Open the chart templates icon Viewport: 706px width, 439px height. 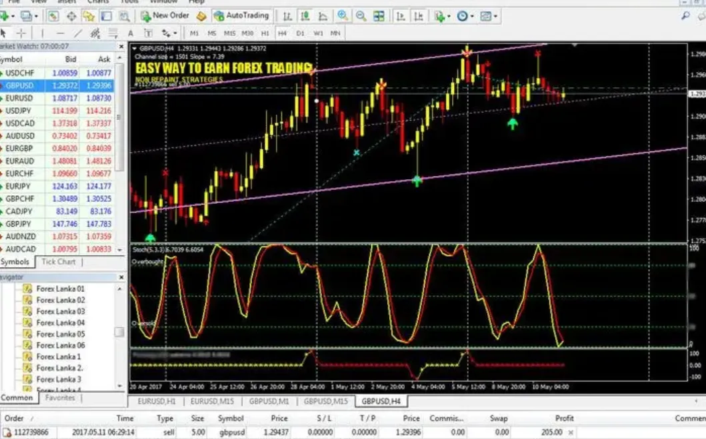point(485,16)
